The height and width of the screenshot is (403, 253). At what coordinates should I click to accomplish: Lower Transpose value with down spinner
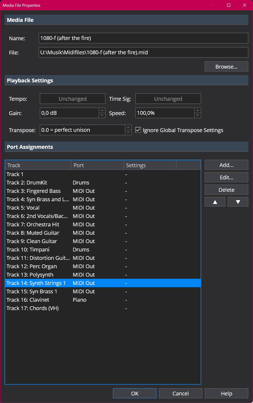[128, 133]
